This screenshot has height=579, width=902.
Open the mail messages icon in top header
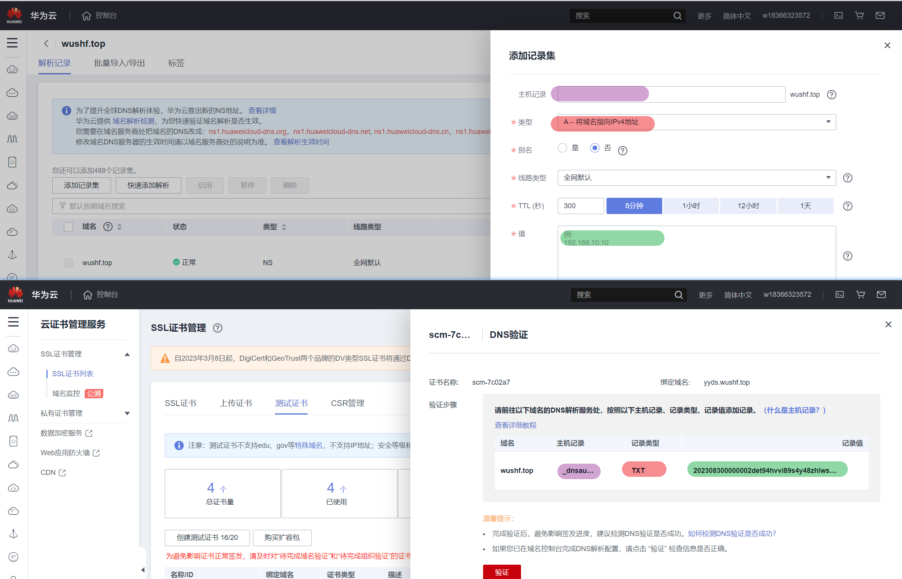click(x=880, y=15)
